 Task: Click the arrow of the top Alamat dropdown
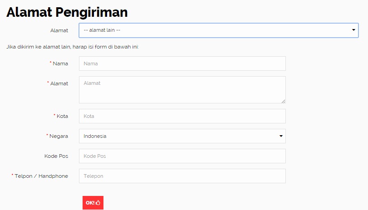coord(353,30)
